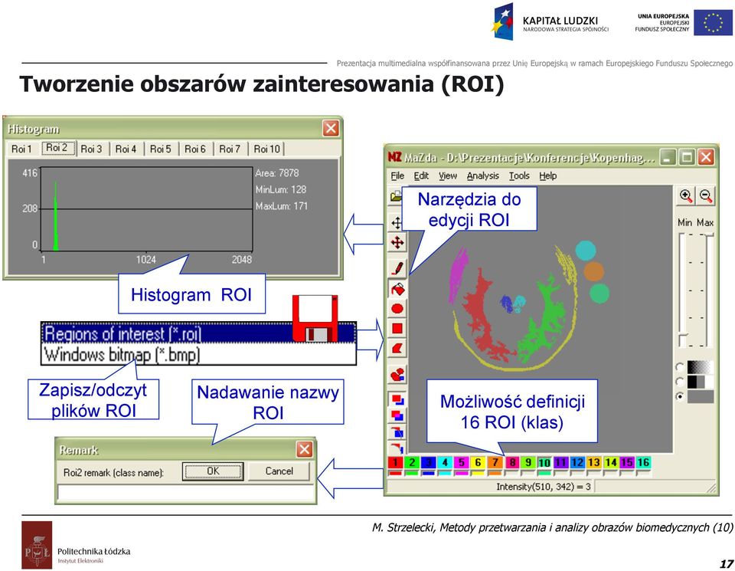Select ROI number 12 blue button
Screen dimensions: 735x571
coord(577,463)
